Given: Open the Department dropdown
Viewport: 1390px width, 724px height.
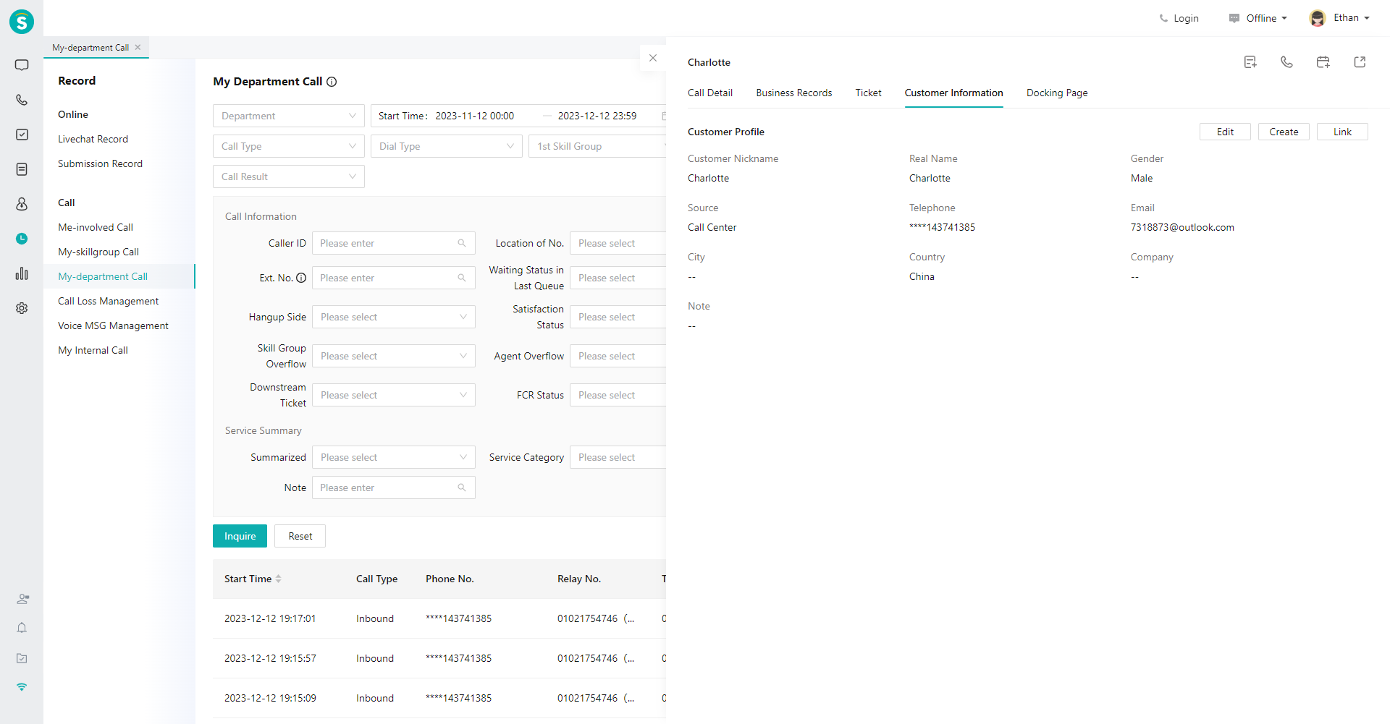Looking at the screenshot, I should pyautogui.click(x=289, y=116).
